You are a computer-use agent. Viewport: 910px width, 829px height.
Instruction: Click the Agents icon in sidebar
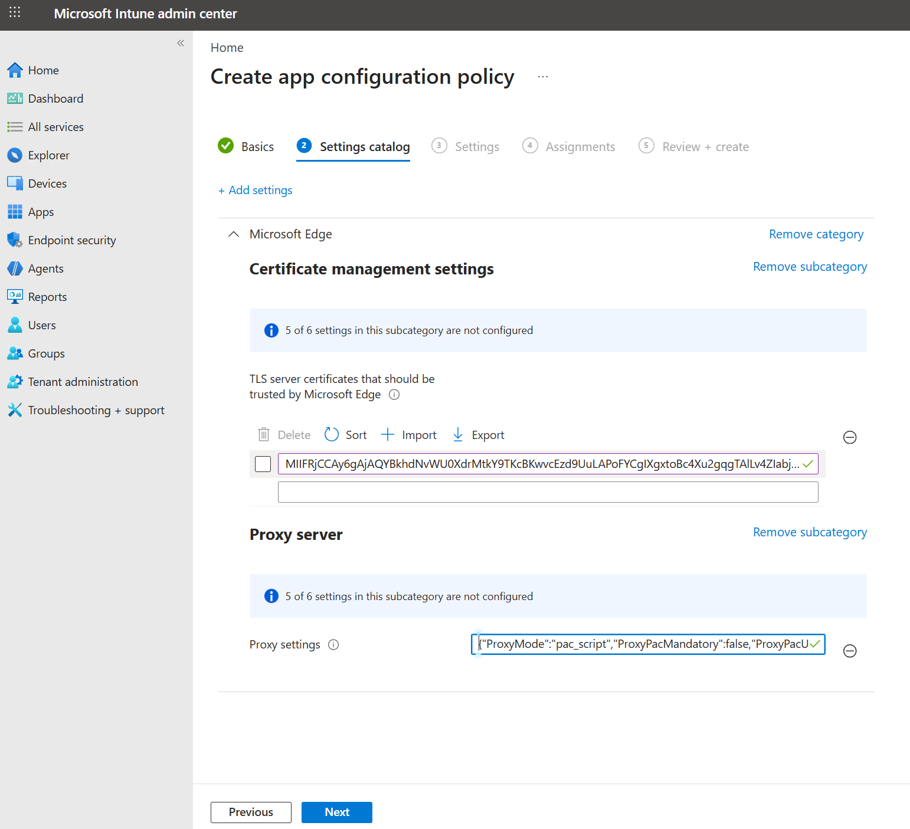click(x=15, y=268)
